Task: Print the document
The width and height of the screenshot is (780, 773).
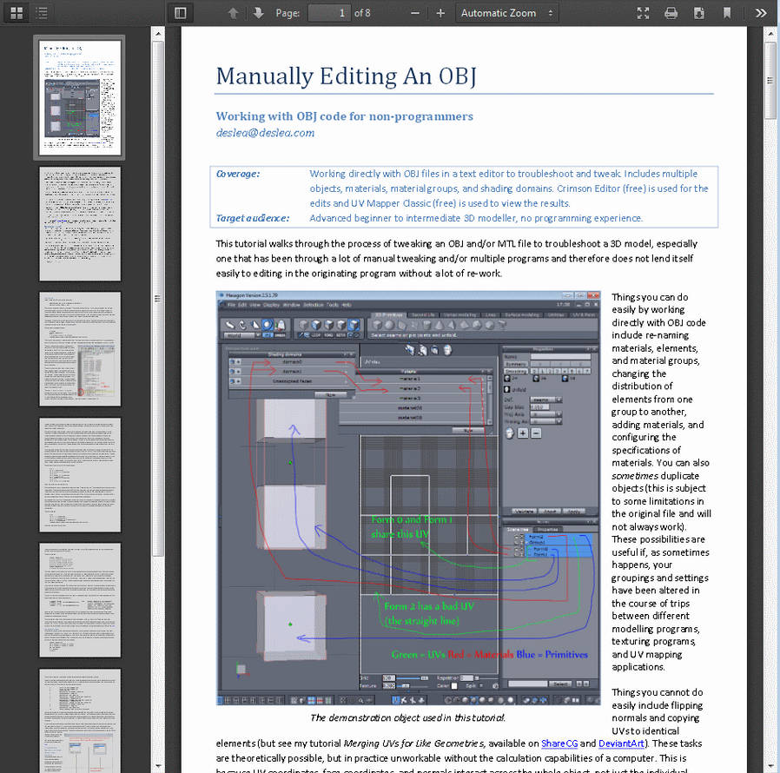Action: coord(671,12)
